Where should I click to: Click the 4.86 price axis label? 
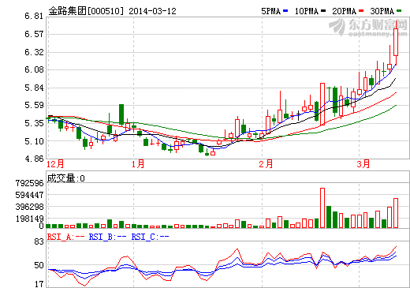[34, 159]
